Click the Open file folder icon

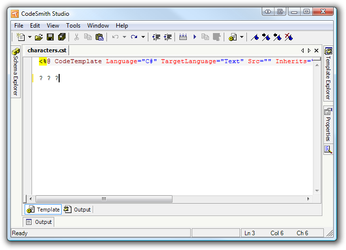39,37
